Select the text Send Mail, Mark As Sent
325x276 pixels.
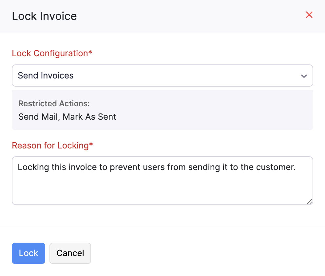pyautogui.click(x=67, y=116)
